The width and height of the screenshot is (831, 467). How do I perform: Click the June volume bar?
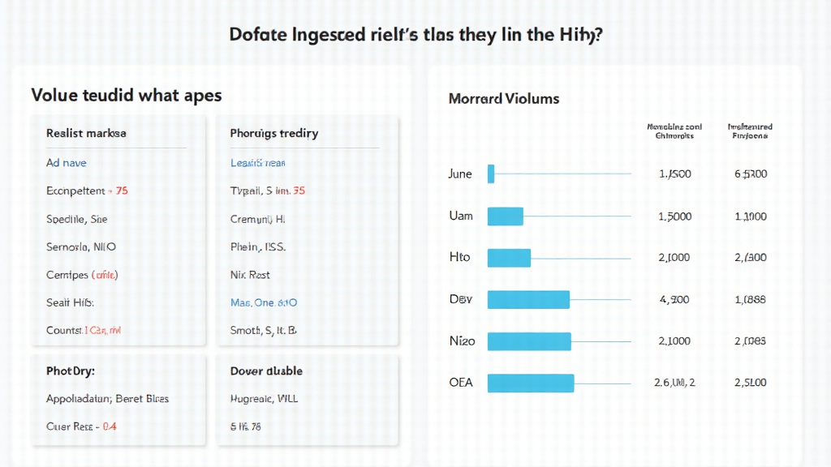tap(491, 174)
